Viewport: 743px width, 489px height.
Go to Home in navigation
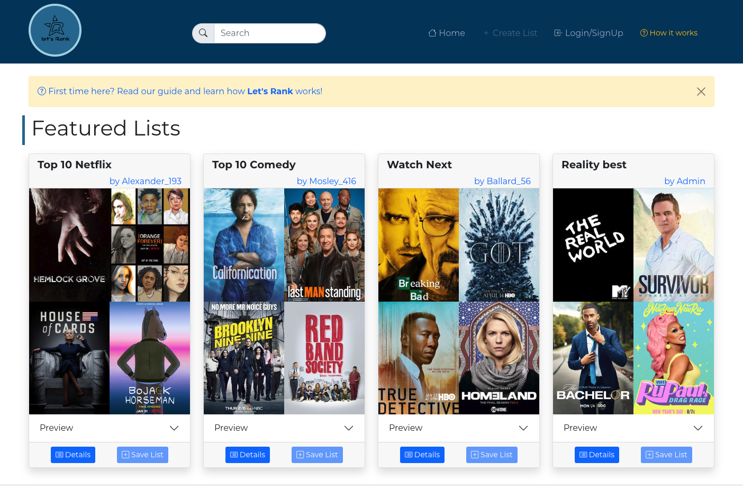point(447,33)
